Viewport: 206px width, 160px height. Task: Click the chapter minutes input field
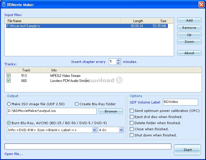coord(113,61)
